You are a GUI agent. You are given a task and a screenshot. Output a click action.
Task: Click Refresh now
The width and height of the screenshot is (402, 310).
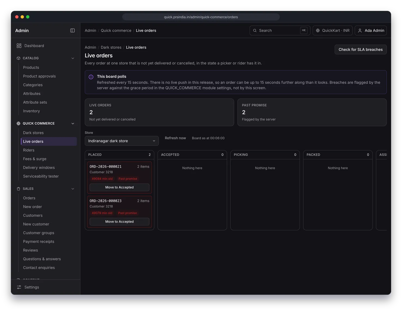point(175,138)
